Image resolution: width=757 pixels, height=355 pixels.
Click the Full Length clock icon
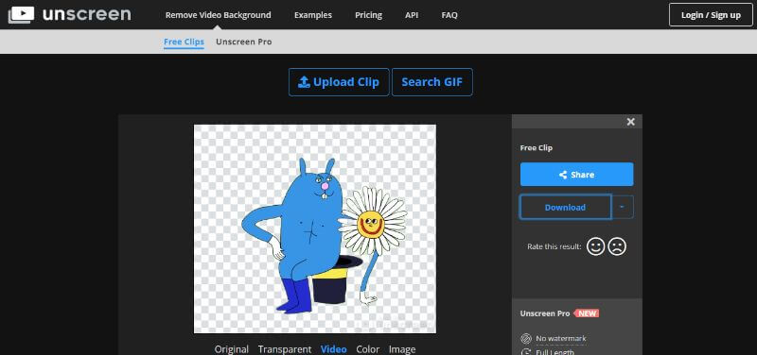coord(526,351)
